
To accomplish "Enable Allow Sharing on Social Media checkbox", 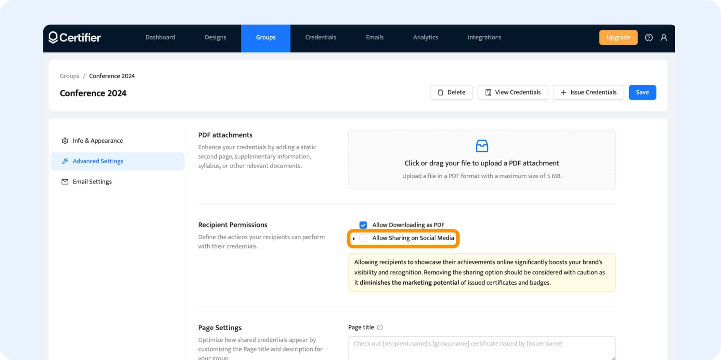I will pyautogui.click(x=363, y=238).
